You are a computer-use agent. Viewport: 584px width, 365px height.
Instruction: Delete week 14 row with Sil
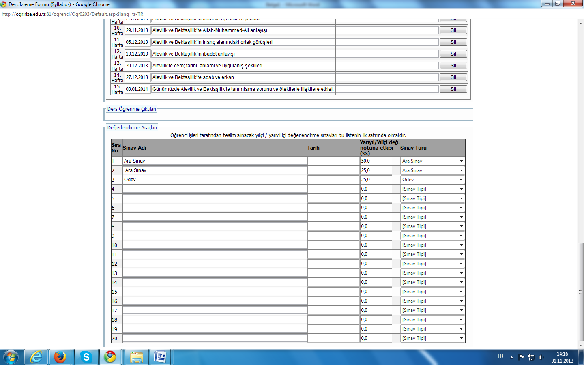(x=453, y=77)
